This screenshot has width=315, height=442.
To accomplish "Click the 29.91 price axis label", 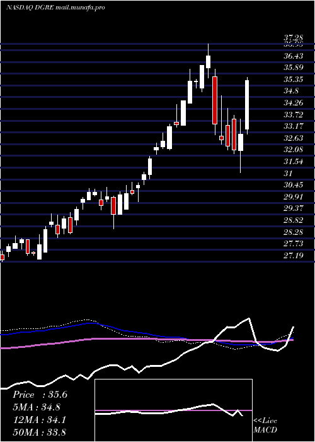I will click(x=294, y=197).
